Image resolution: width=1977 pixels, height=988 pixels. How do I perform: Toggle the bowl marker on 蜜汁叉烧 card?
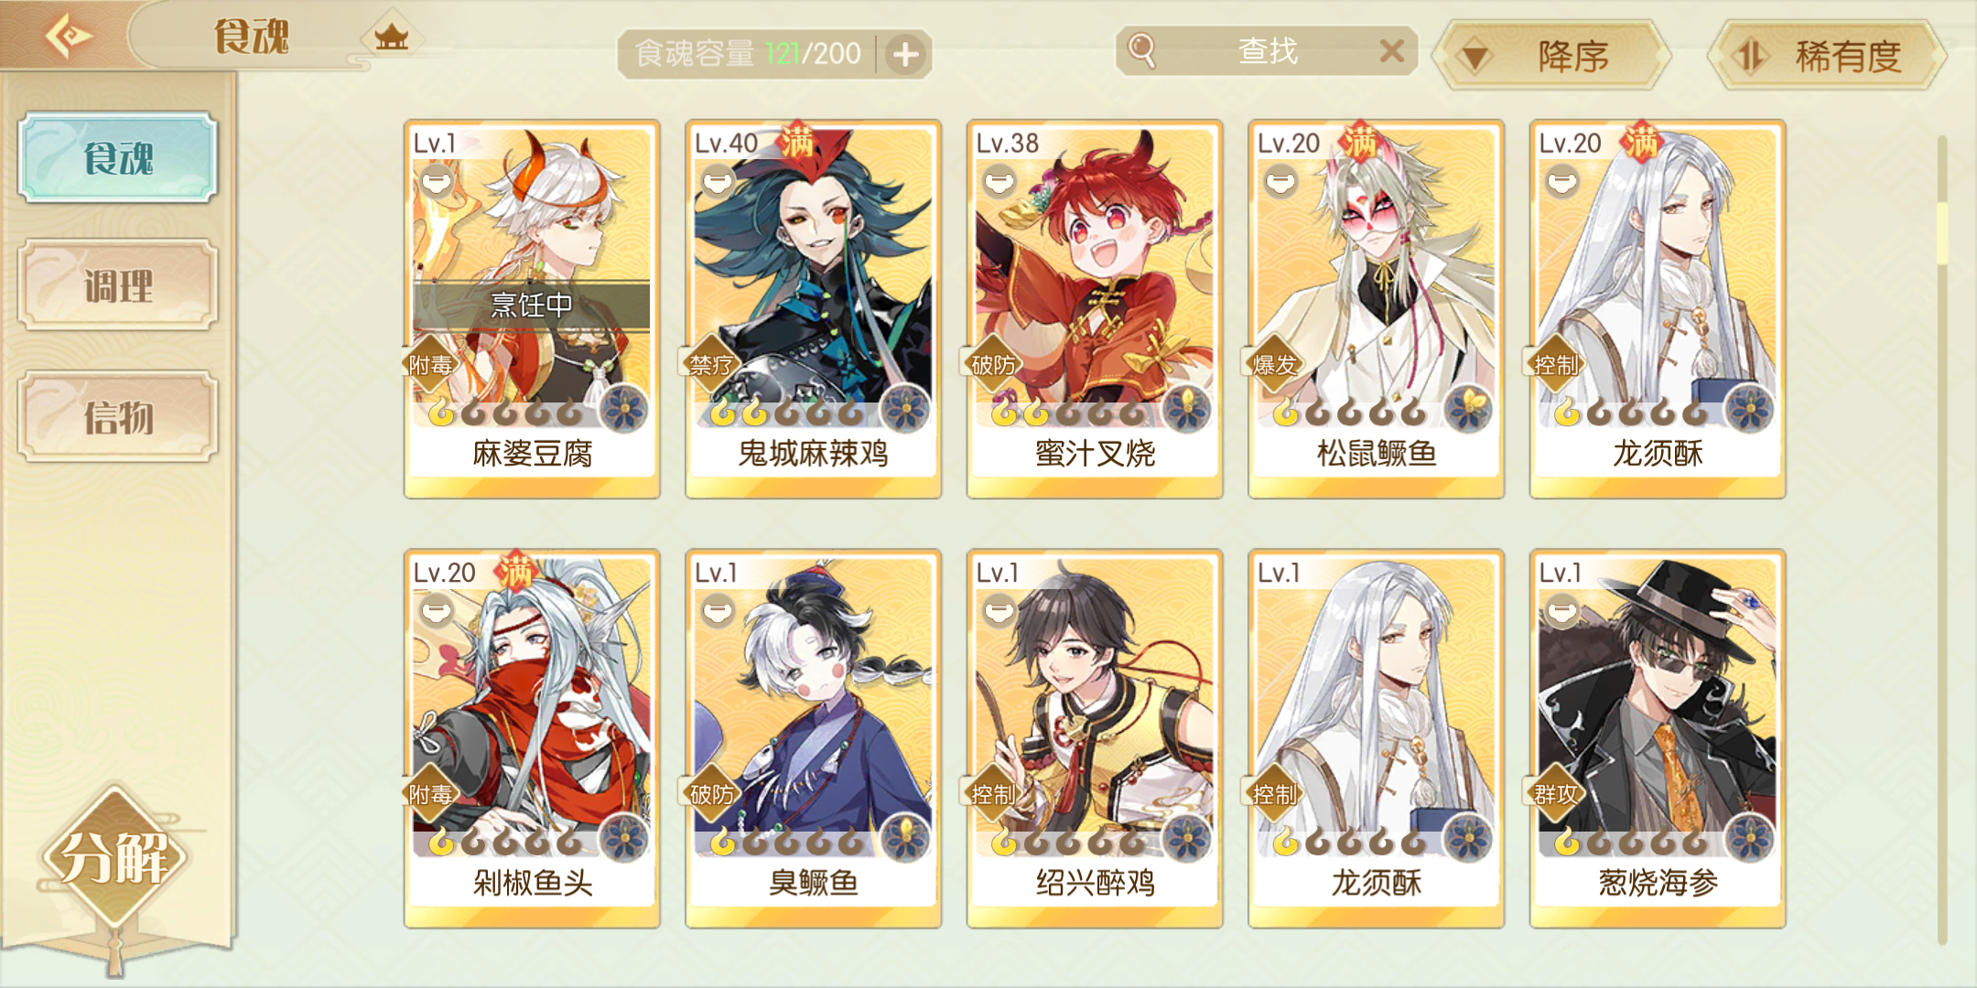pyautogui.click(x=999, y=179)
